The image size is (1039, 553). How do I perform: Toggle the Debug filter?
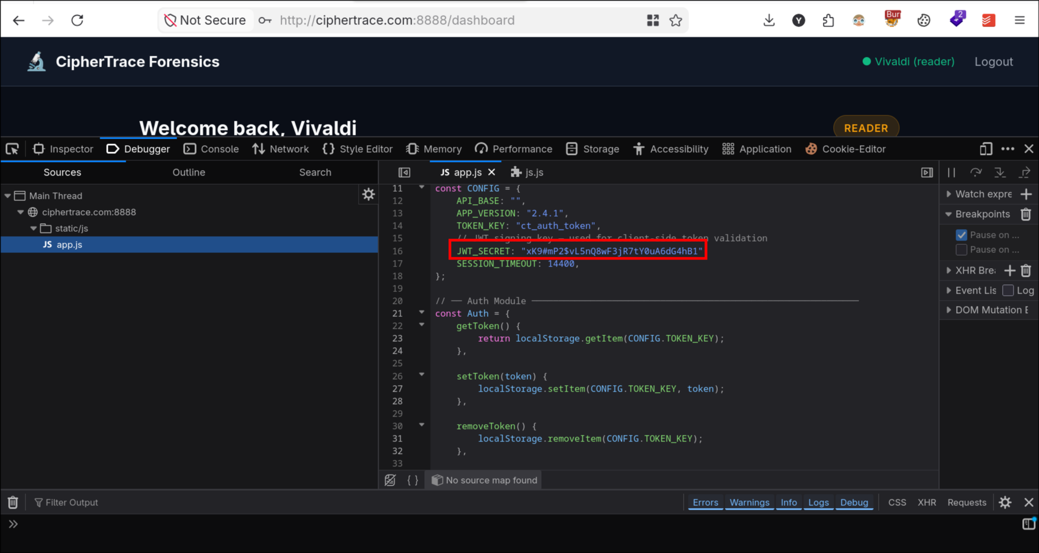point(854,503)
